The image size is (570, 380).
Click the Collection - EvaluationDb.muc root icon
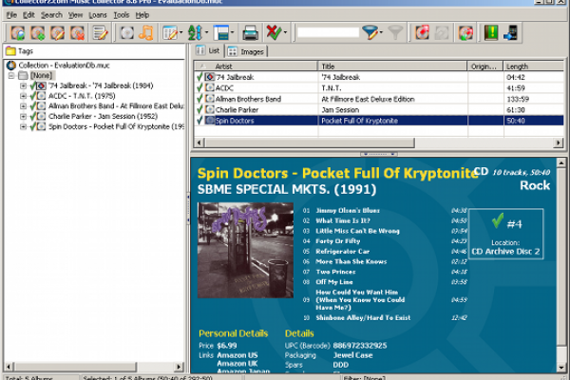pyautogui.click(x=11, y=66)
